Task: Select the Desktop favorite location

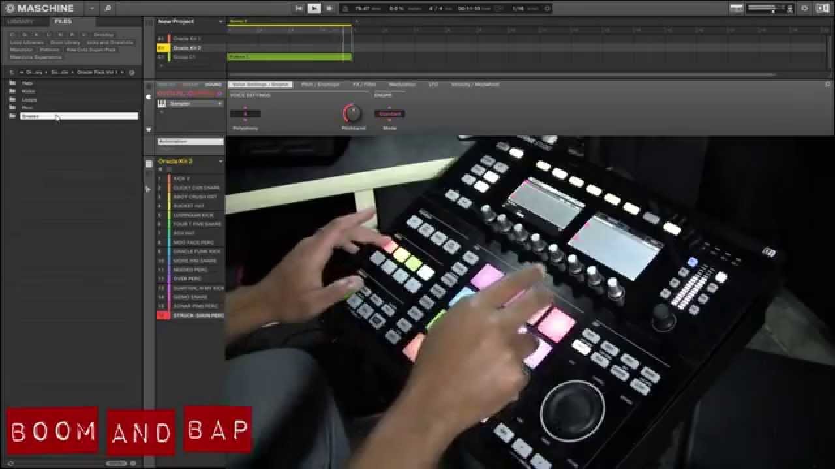Action: [x=103, y=35]
